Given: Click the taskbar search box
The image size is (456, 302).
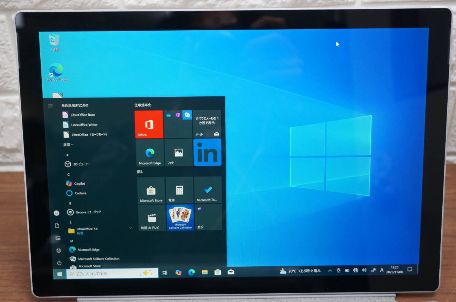Looking at the screenshot, I should click(x=112, y=273).
